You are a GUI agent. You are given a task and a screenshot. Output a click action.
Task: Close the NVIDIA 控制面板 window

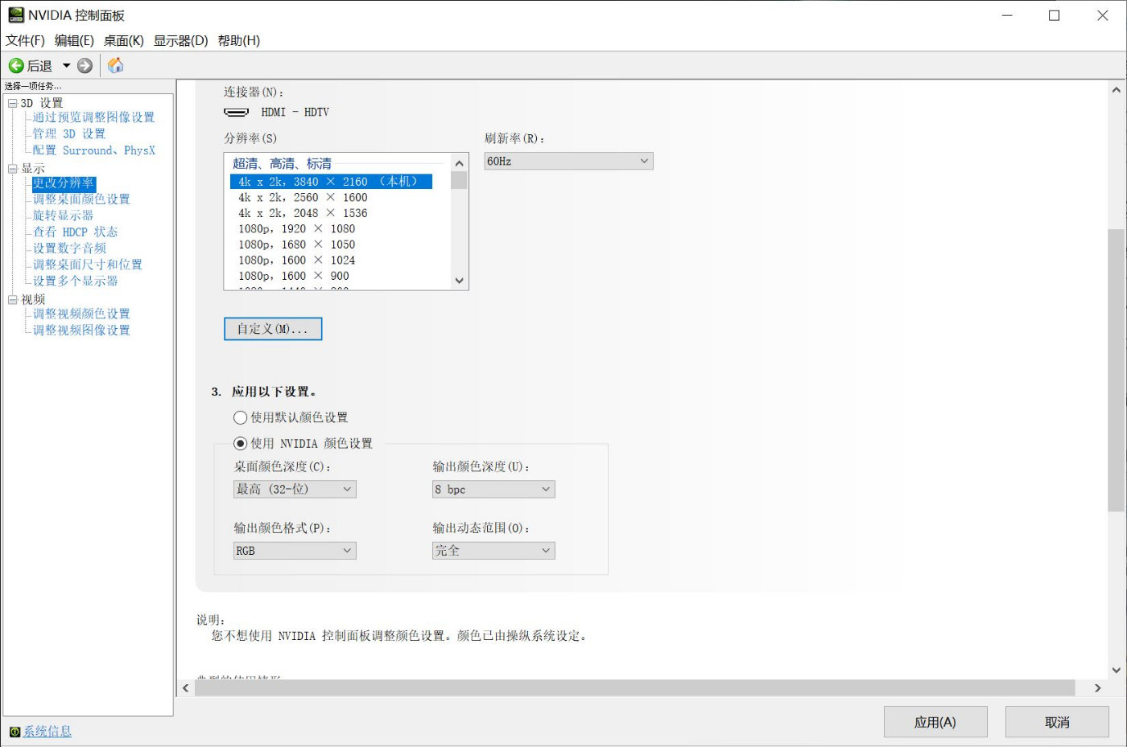tap(1103, 15)
